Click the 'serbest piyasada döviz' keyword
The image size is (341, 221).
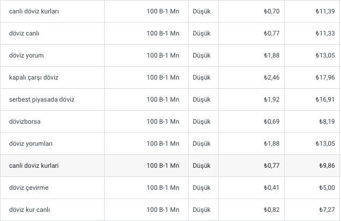pos(42,99)
